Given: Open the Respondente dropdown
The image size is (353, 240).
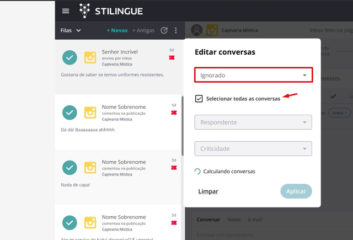Looking at the screenshot, I should [x=253, y=122].
